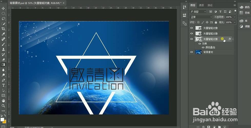This screenshot has height=128, width=251.
Task: Select the Eraser tool
Action: 3,60
